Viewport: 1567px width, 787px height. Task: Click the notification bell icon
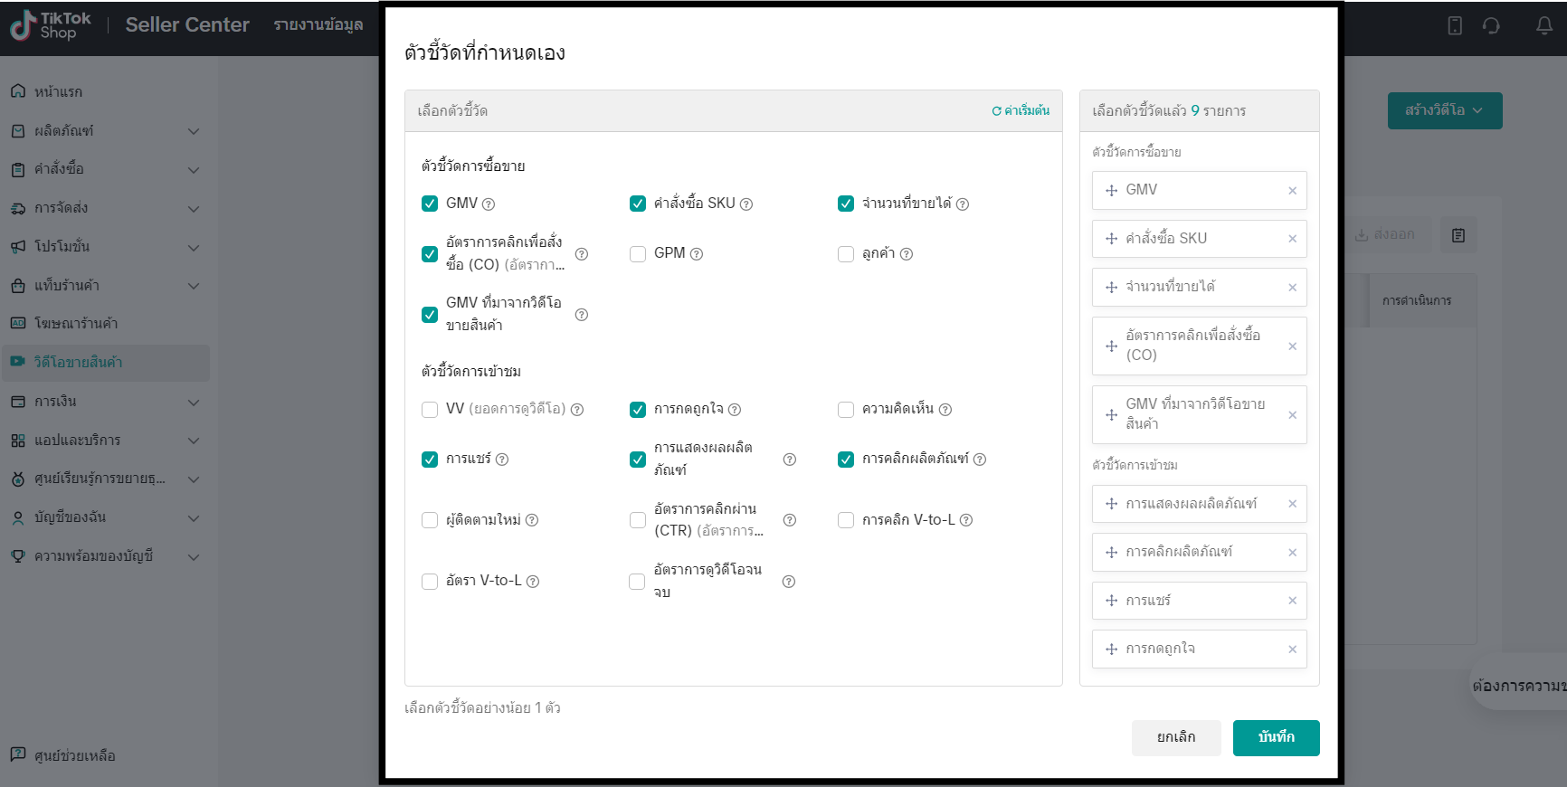[1544, 25]
